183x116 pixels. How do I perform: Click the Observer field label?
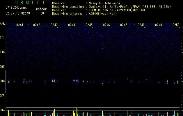[x=59, y=3]
